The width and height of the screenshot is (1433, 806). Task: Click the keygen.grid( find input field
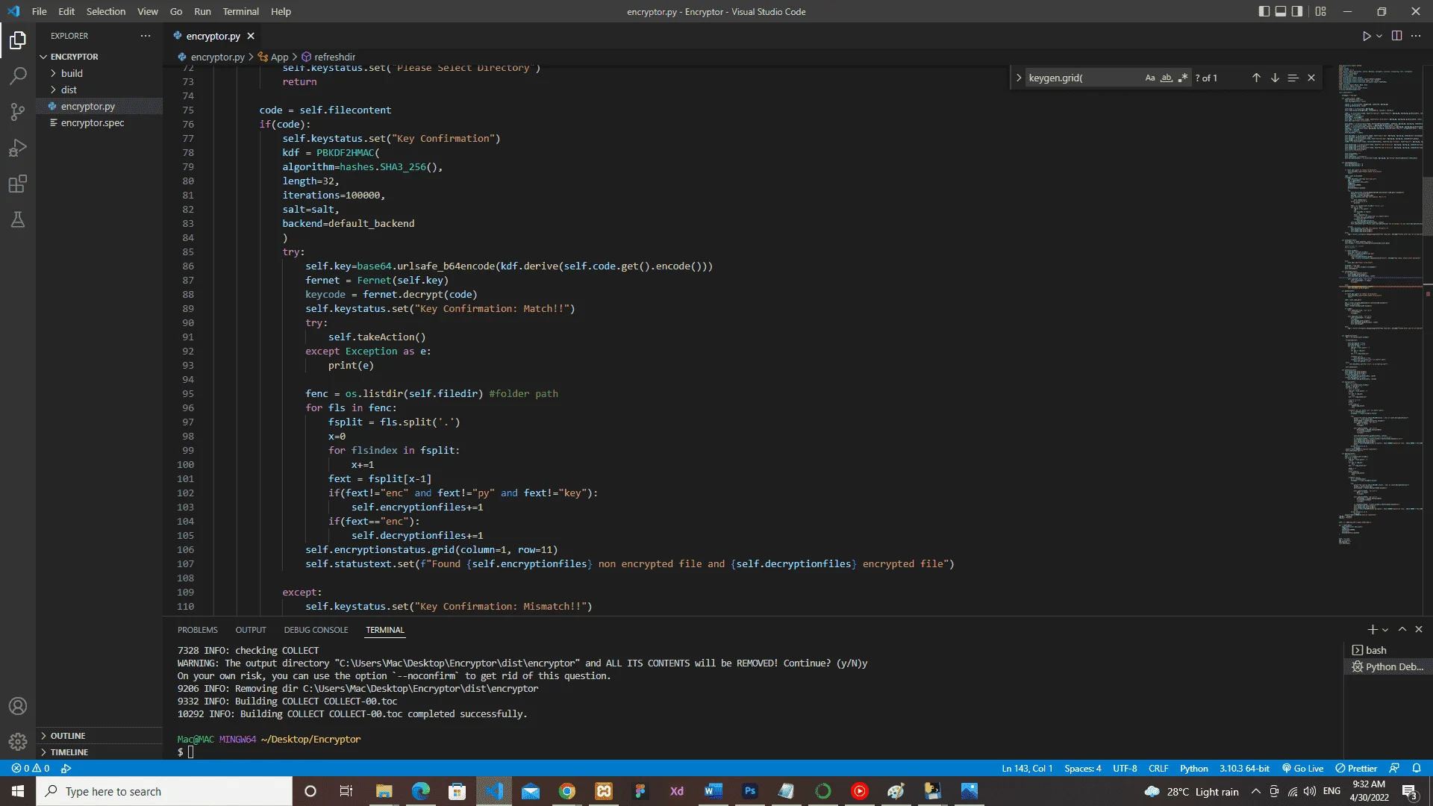pyautogui.click(x=1084, y=78)
